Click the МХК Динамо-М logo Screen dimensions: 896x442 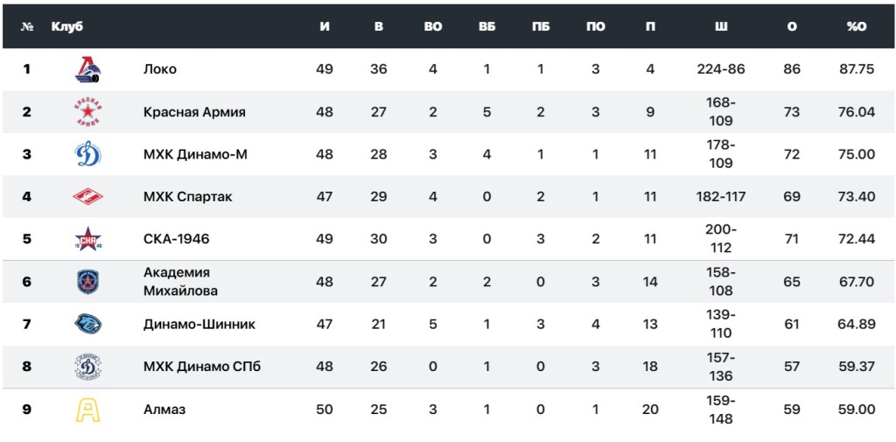88,154
